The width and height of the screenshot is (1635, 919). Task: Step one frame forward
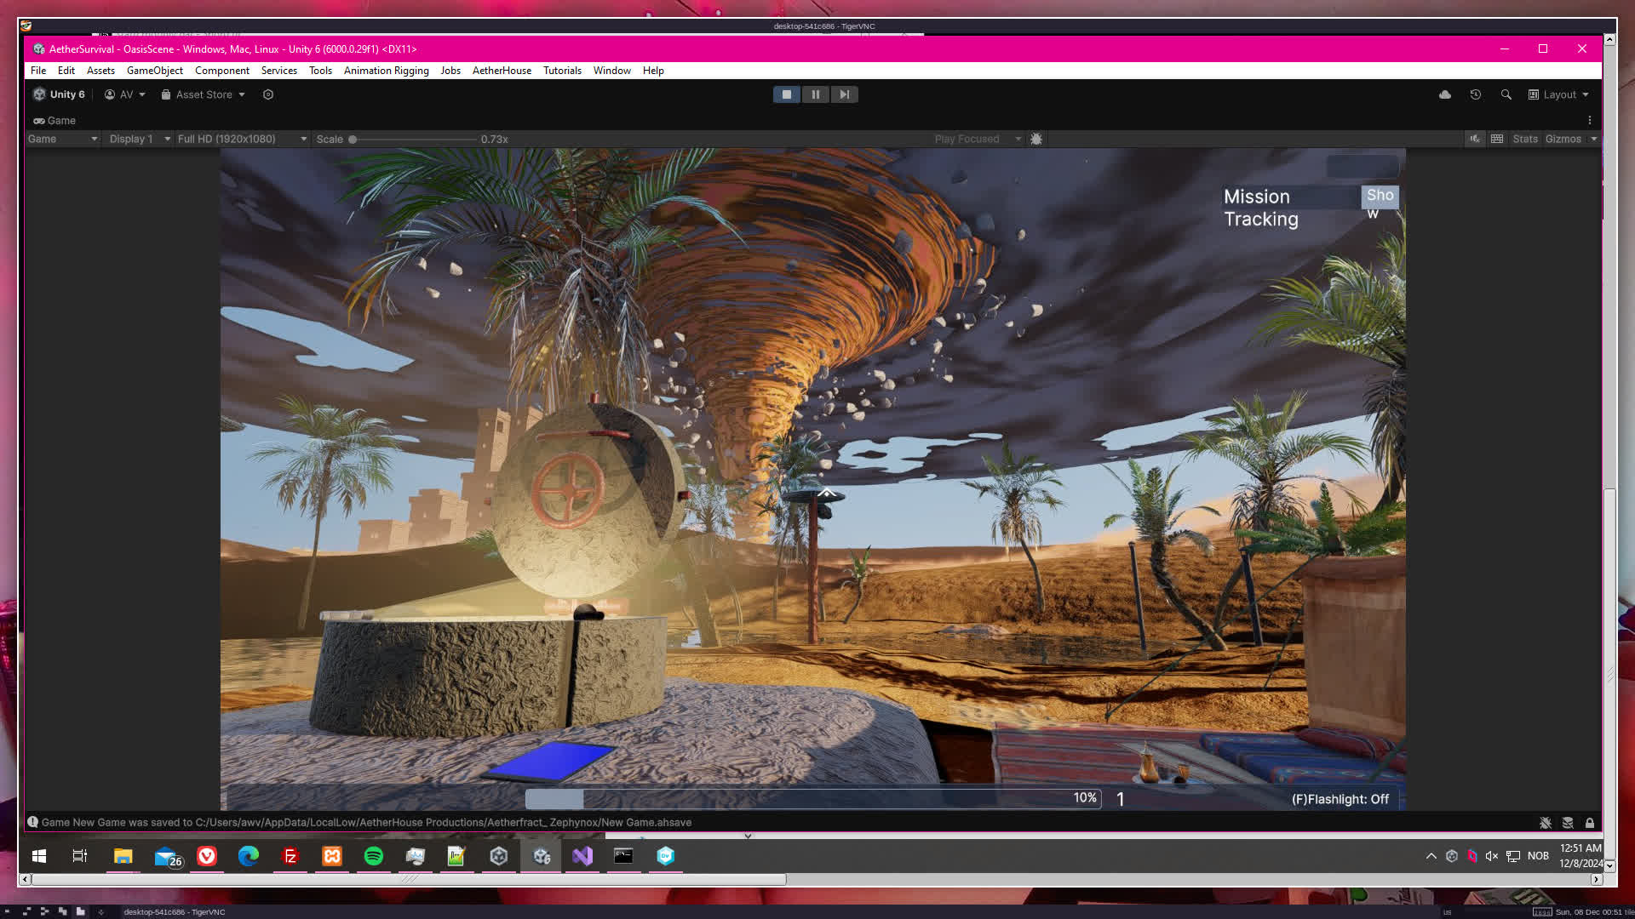click(x=844, y=94)
